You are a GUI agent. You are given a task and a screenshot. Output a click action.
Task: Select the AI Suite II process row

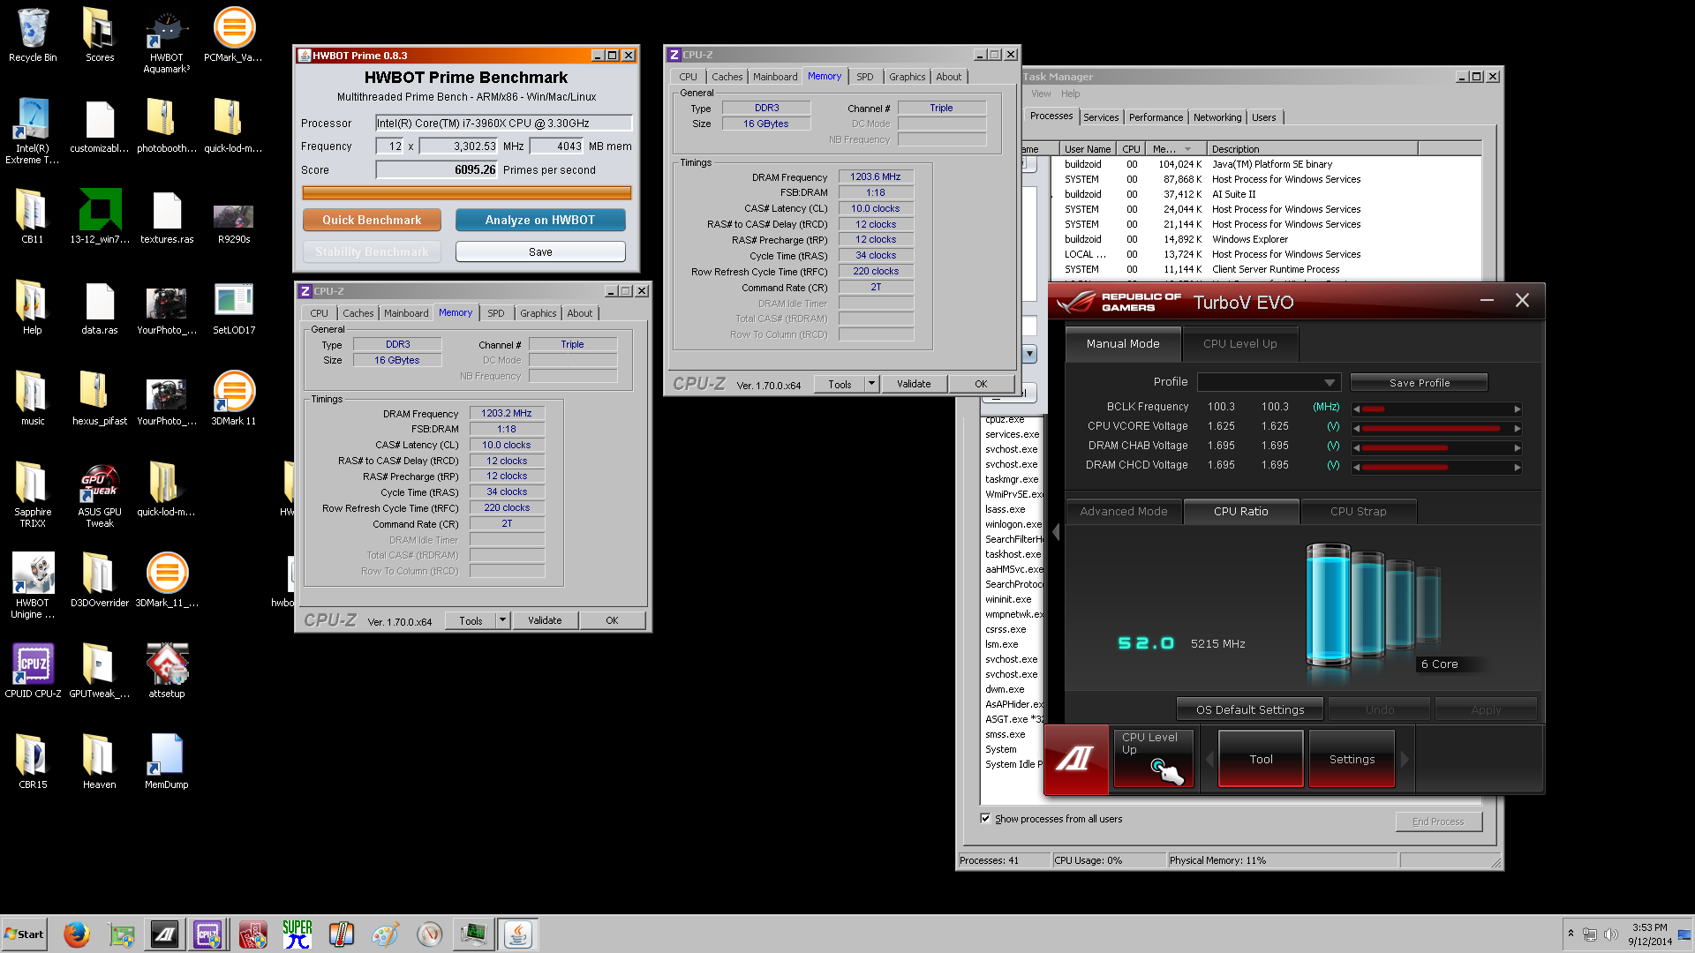tap(1267, 194)
